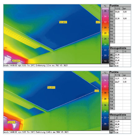Click the P01 row showing 35,69

tap(120, 12)
